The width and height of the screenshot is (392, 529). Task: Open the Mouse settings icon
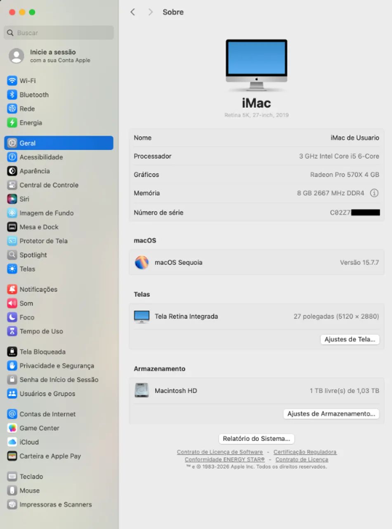click(12, 491)
